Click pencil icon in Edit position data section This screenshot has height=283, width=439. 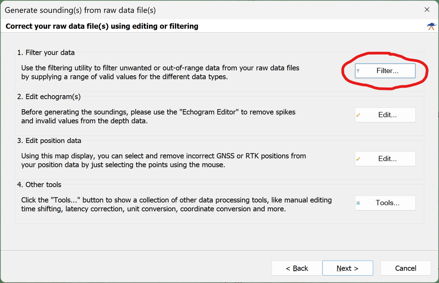[358, 159]
